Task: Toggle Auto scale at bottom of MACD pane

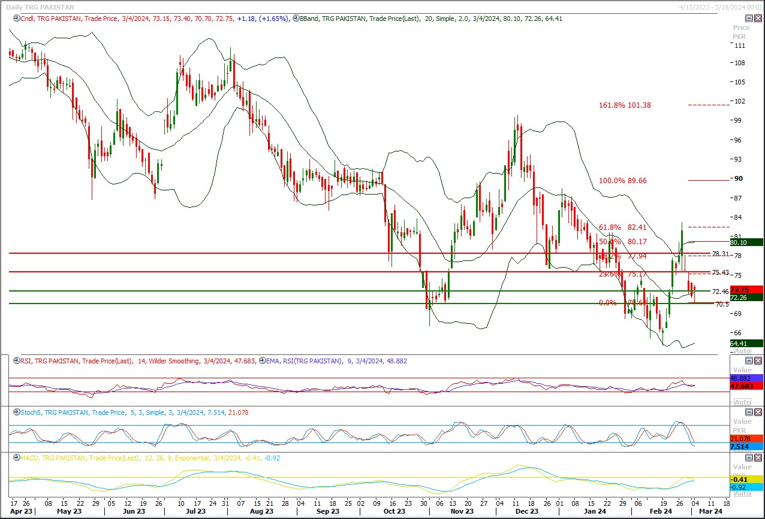Action: point(742,493)
